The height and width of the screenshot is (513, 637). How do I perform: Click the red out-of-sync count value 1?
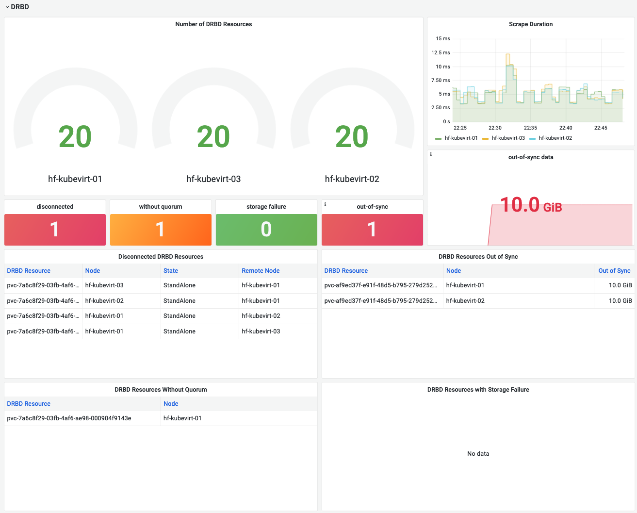(x=372, y=230)
